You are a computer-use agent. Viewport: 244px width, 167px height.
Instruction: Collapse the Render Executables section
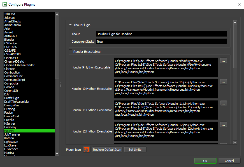point(70,51)
